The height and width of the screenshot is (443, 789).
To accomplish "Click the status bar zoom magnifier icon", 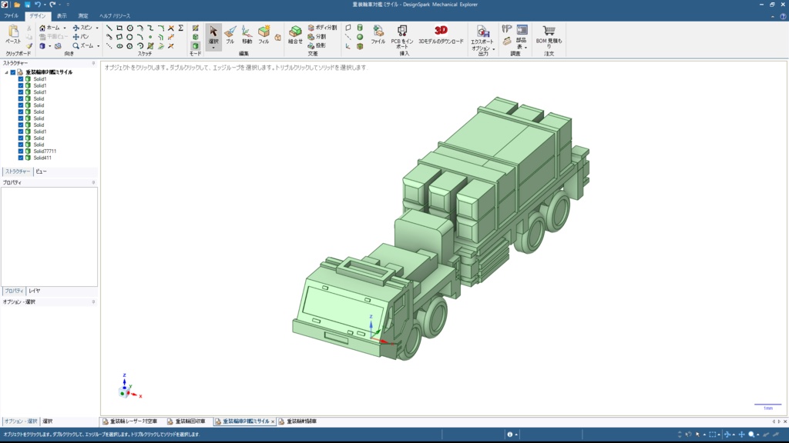I will click(x=751, y=435).
